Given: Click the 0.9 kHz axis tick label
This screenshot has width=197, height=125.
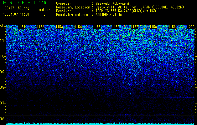Looking at the screenshot, I should coord(3,72).
